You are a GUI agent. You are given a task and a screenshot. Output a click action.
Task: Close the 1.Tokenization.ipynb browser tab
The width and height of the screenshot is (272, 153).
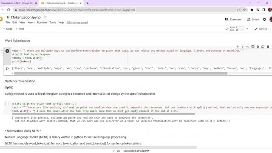click(x=80, y=3)
